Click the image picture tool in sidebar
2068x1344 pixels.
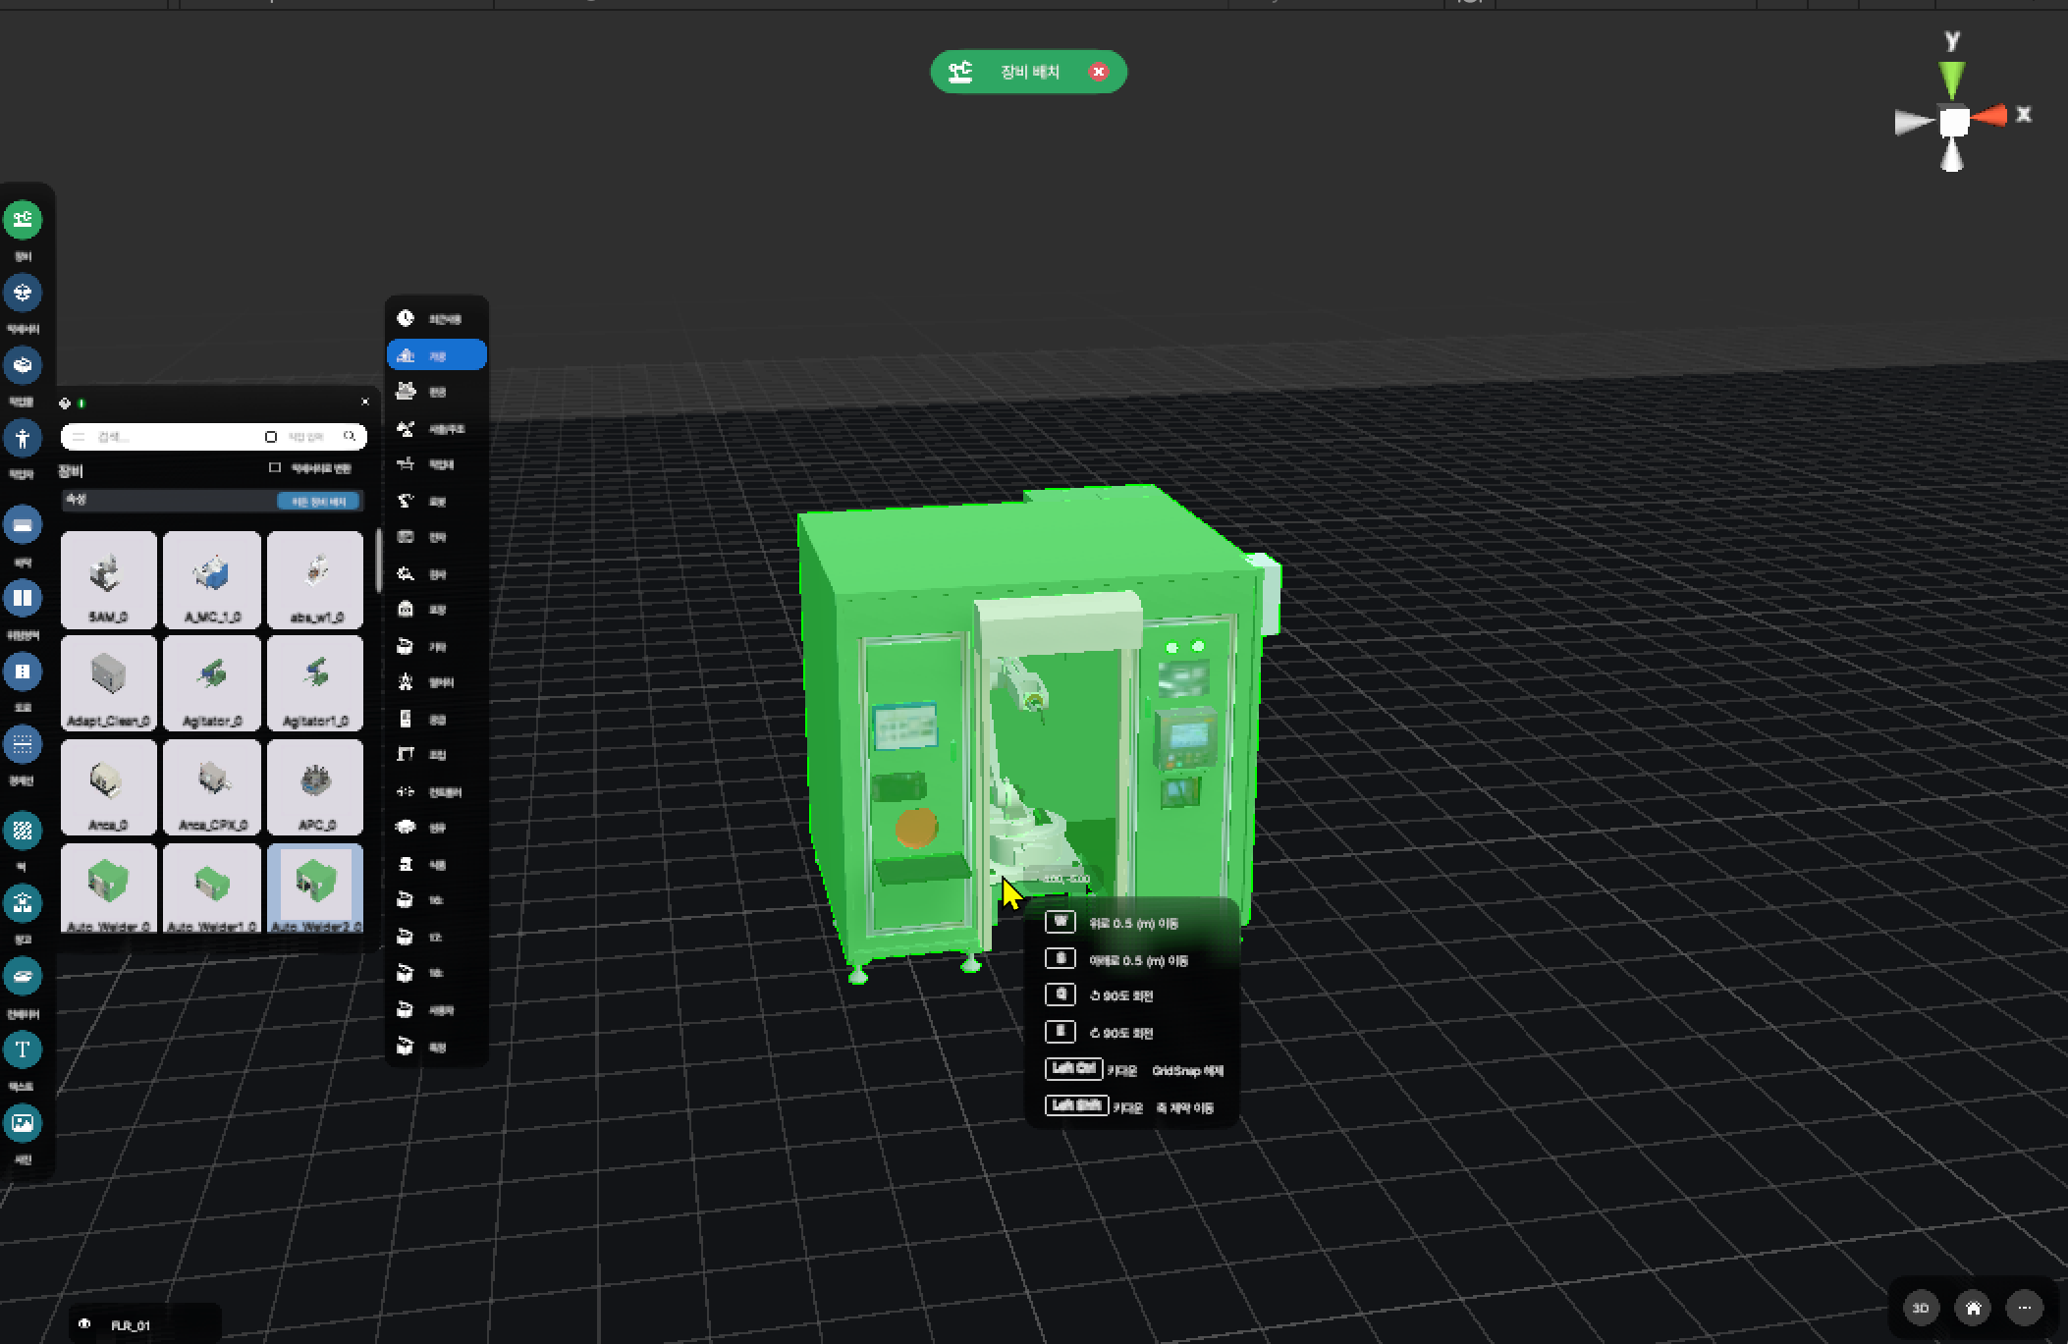pos(23,1122)
